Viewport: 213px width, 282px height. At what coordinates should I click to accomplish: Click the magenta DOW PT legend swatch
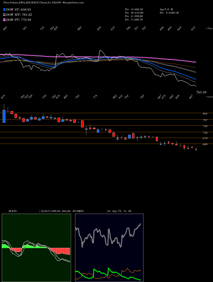click(5, 20)
